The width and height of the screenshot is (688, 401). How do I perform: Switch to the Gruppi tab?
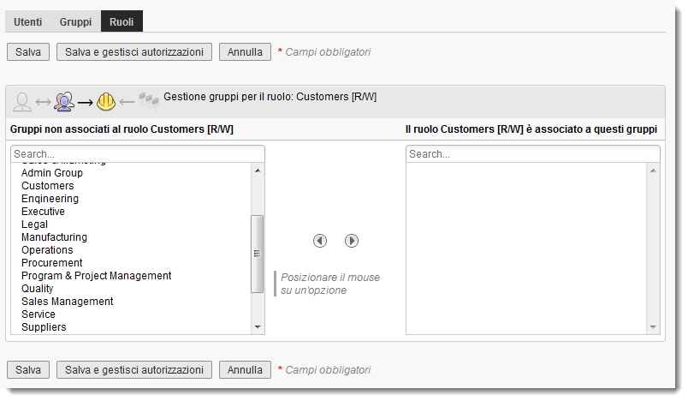(x=75, y=22)
